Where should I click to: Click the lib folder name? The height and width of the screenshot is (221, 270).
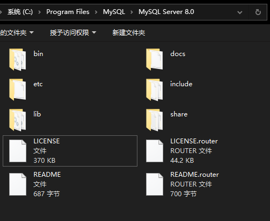pos(37,114)
